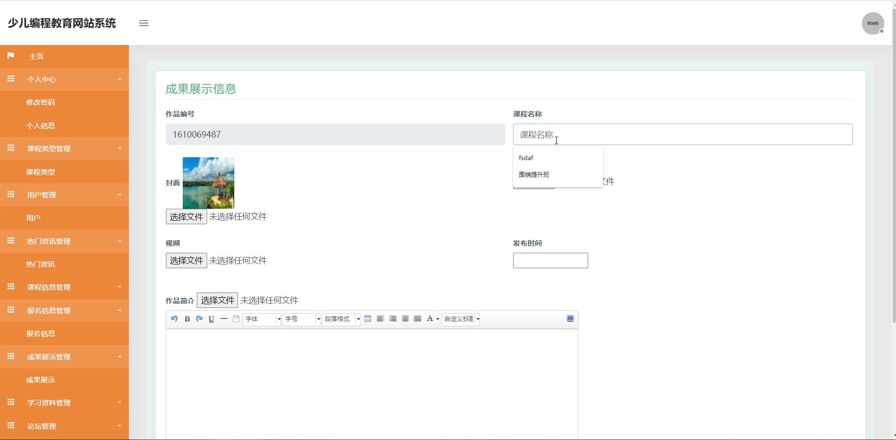This screenshot has width=896, height=440.
Task: Collapse the 报名信息管理 section arrow
Action: coord(119,310)
